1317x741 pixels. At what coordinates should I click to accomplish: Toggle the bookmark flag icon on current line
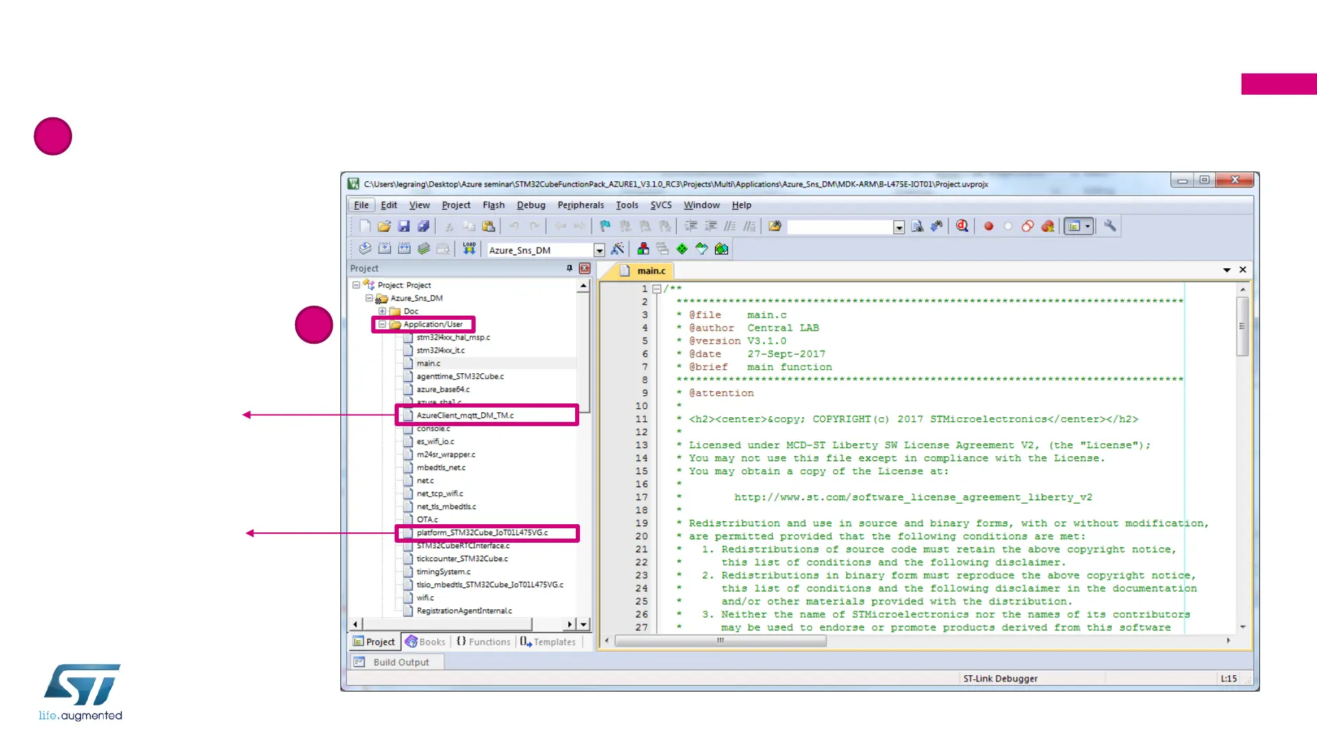point(605,226)
